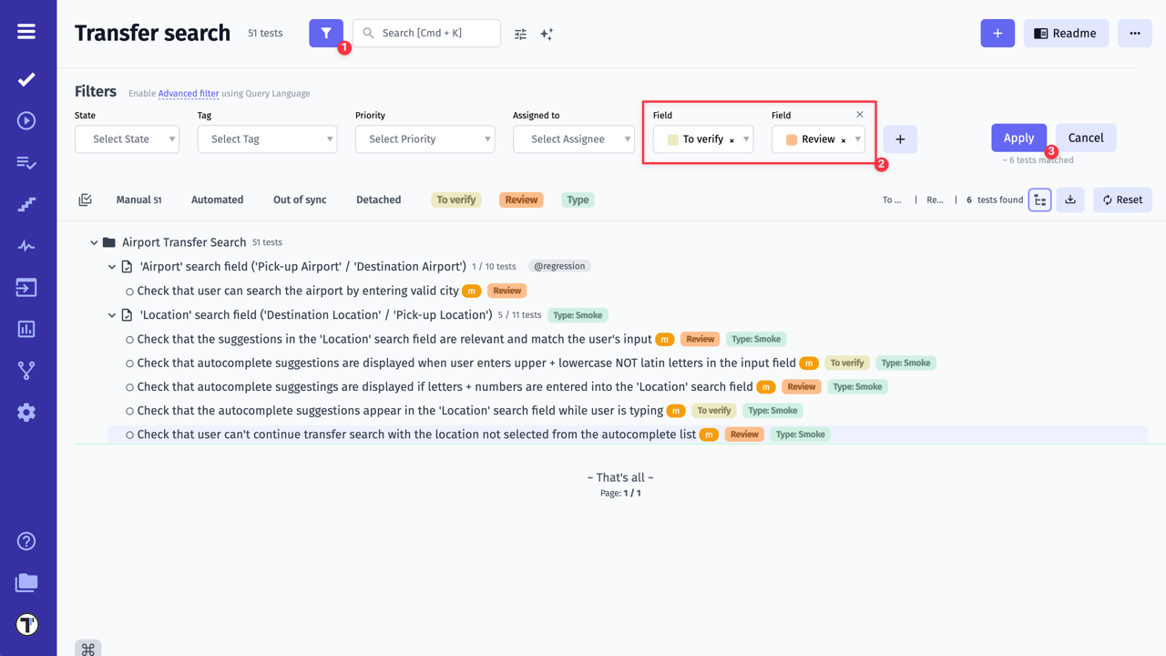Open the Analytics chart icon in sidebar
1166x656 pixels.
(x=26, y=329)
